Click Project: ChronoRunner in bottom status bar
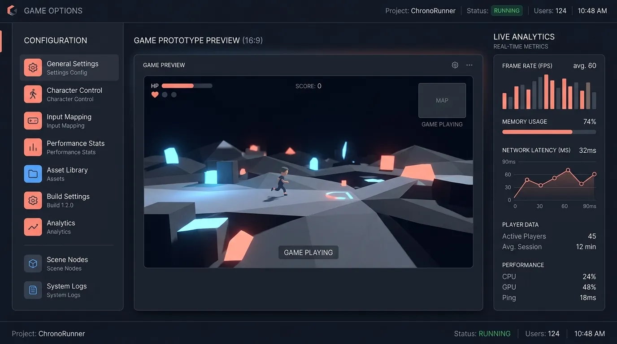Viewport: 617px width, 344px height. coord(48,333)
